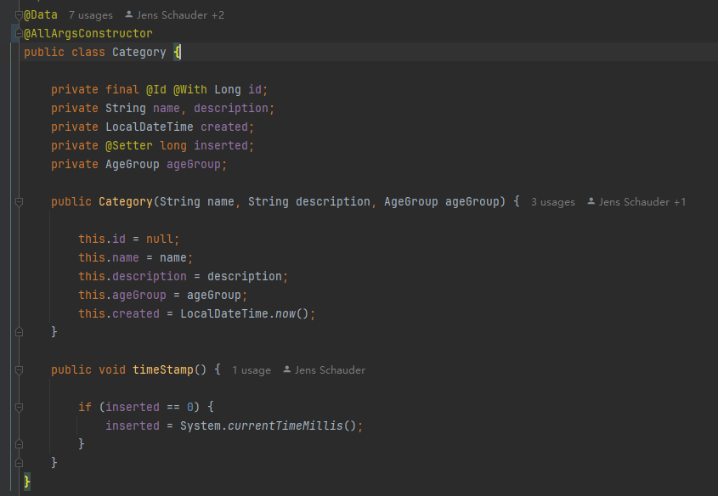Open the '7 usages' hint on @Data

point(91,15)
